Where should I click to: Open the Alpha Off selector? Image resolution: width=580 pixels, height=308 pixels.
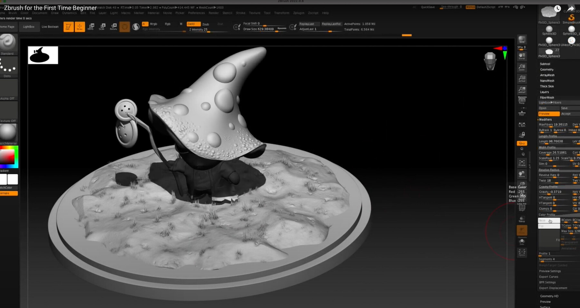[8, 89]
